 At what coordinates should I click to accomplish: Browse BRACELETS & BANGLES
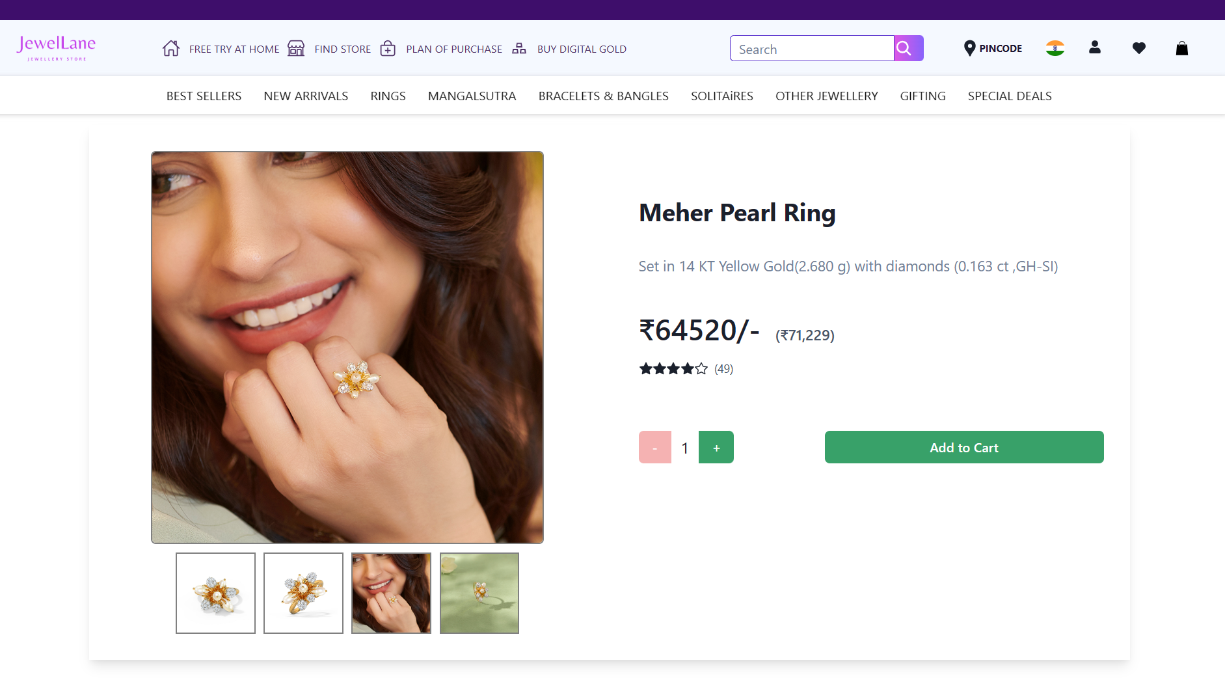coord(603,96)
